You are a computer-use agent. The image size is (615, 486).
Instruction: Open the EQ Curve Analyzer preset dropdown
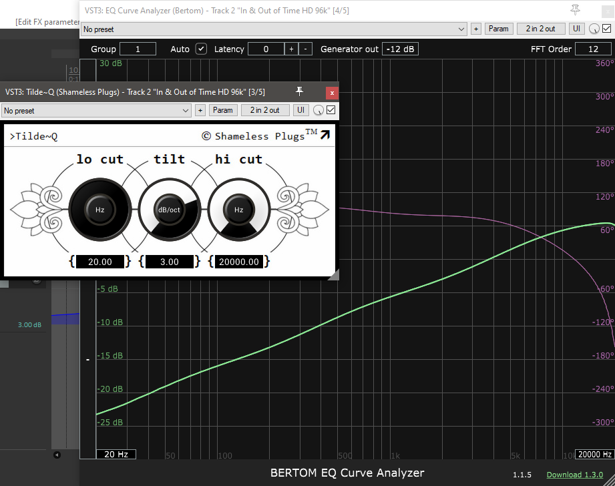point(274,29)
